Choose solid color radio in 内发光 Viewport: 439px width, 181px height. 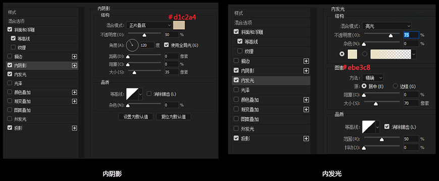(x=342, y=54)
